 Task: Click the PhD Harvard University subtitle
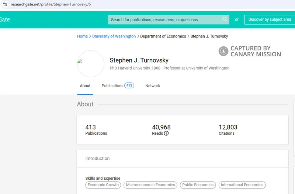[x=170, y=68]
